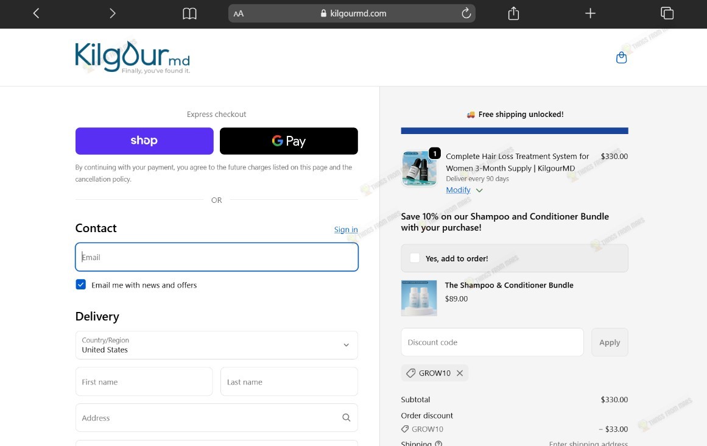Click the Subtotal "$330.00" value

(x=614, y=400)
